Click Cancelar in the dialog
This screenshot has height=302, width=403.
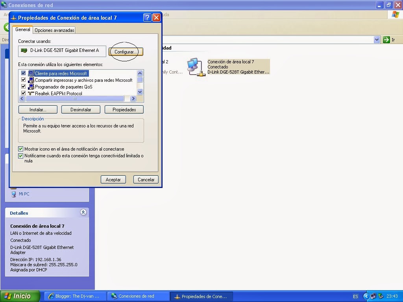pyautogui.click(x=146, y=179)
